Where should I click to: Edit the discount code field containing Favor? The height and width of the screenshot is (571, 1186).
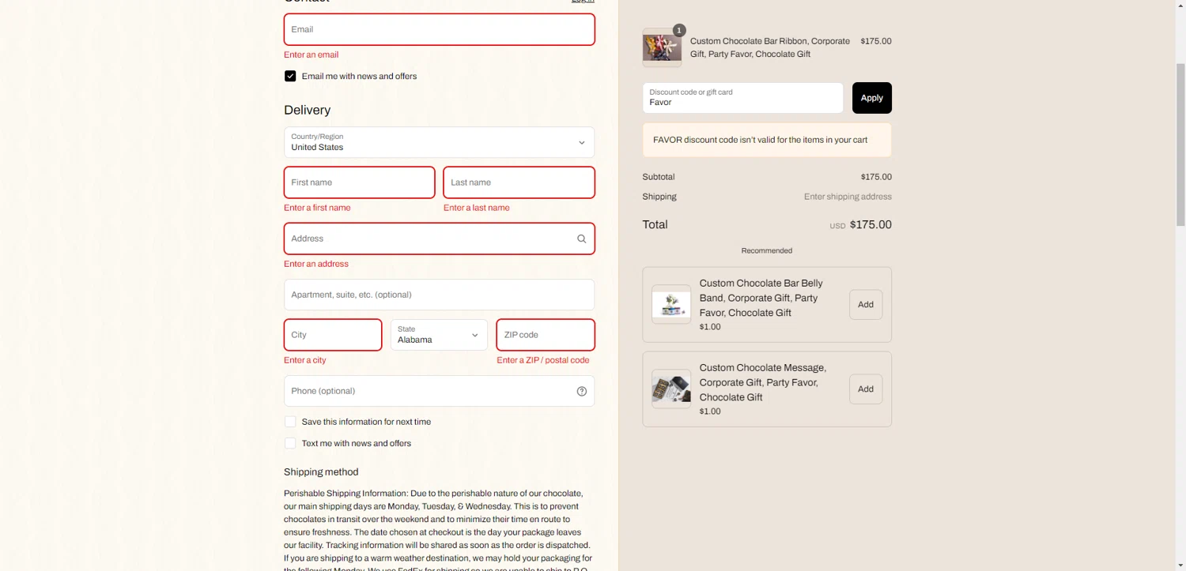pyautogui.click(x=742, y=98)
